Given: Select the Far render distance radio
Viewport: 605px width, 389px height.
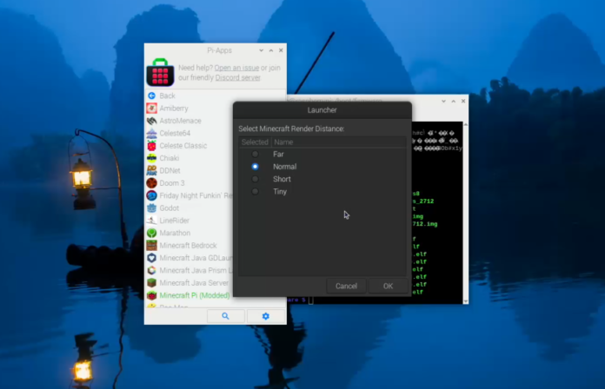Looking at the screenshot, I should pos(255,154).
